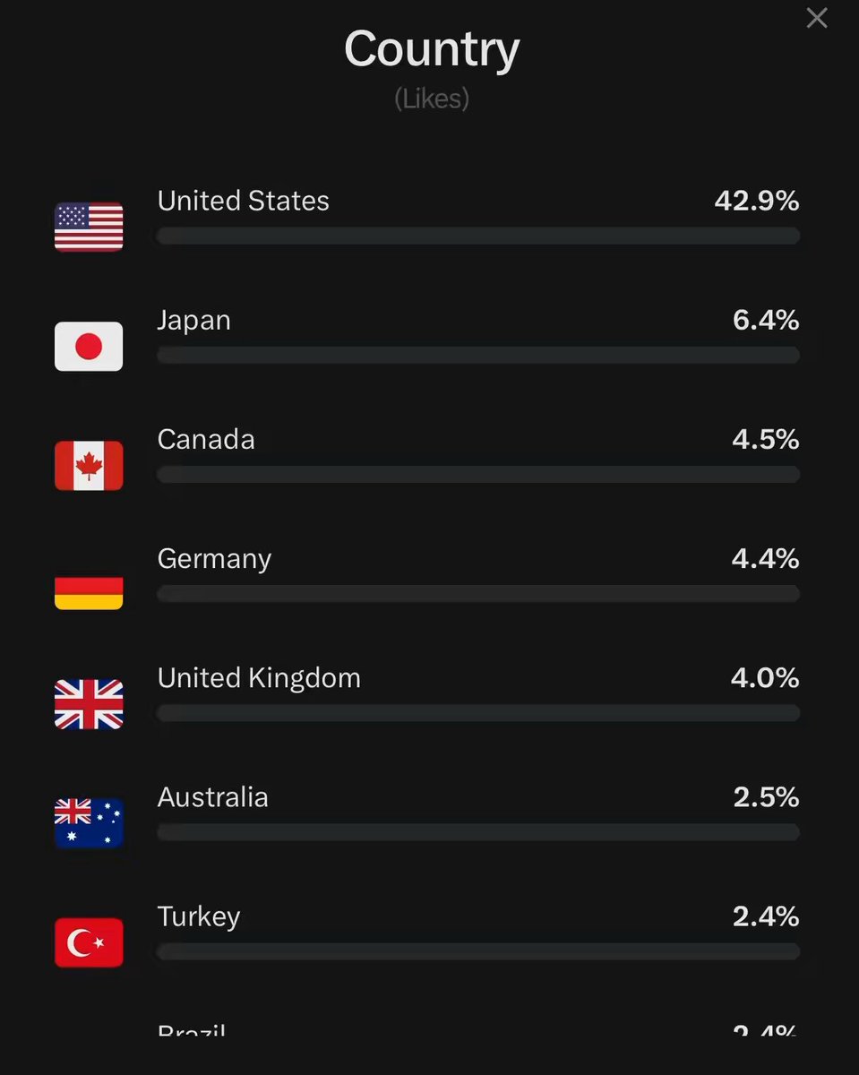The width and height of the screenshot is (859, 1075).
Task: Click the Japan likes progress bar
Action: [x=478, y=355]
